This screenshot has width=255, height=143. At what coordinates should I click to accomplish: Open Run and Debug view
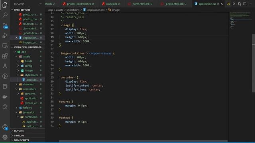coord(5,35)
